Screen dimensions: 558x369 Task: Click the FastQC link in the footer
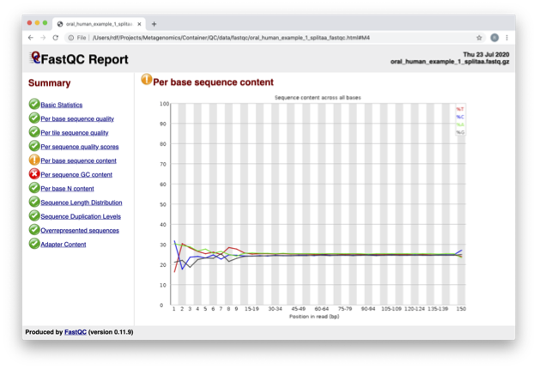pos(76,332)
